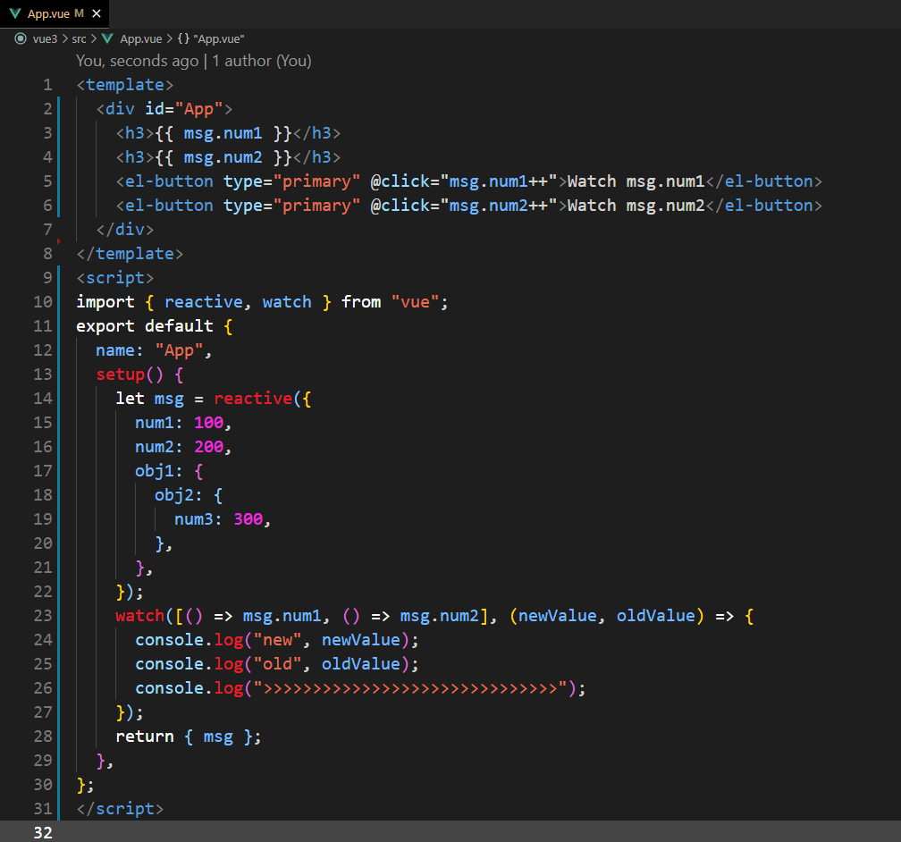
Task: Click the Vue file icon in the tab
Action: click(x=15, y=13)
